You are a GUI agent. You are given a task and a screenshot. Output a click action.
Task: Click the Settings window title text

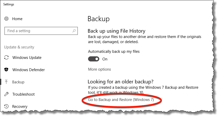coord(9,4)
